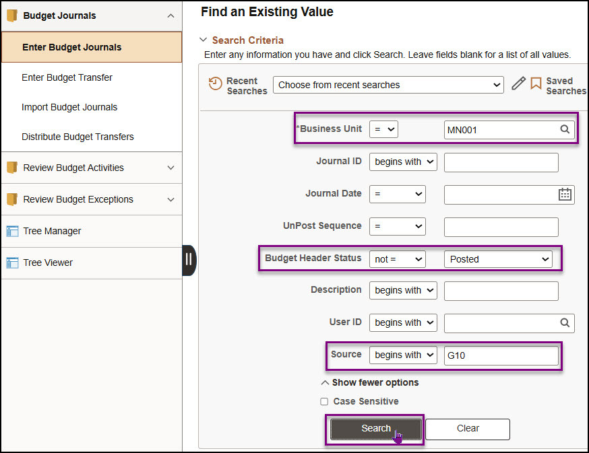Select Enter Budget Transfer in the sidebar
Screen dimensions: 589x453
click(67, 77)
